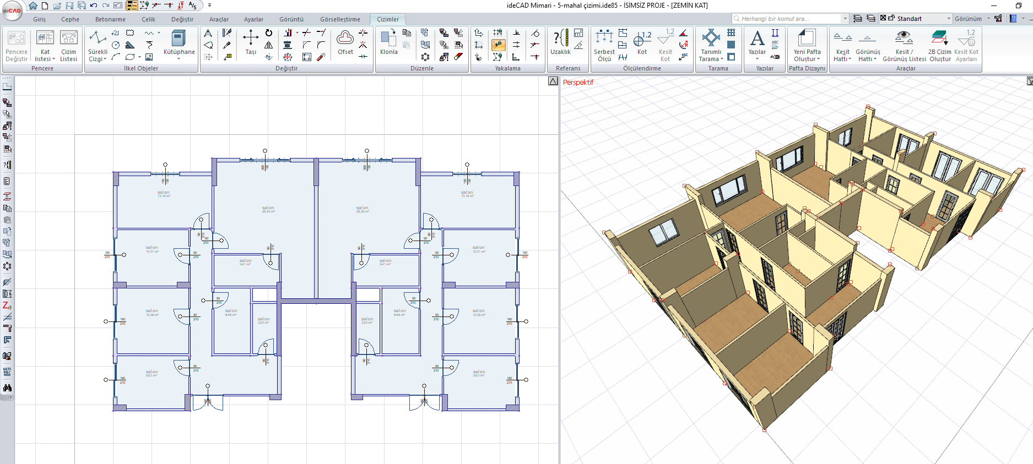Click the command search input field
The height and width of the screenshot is (464, 1033).
(791, 19)
